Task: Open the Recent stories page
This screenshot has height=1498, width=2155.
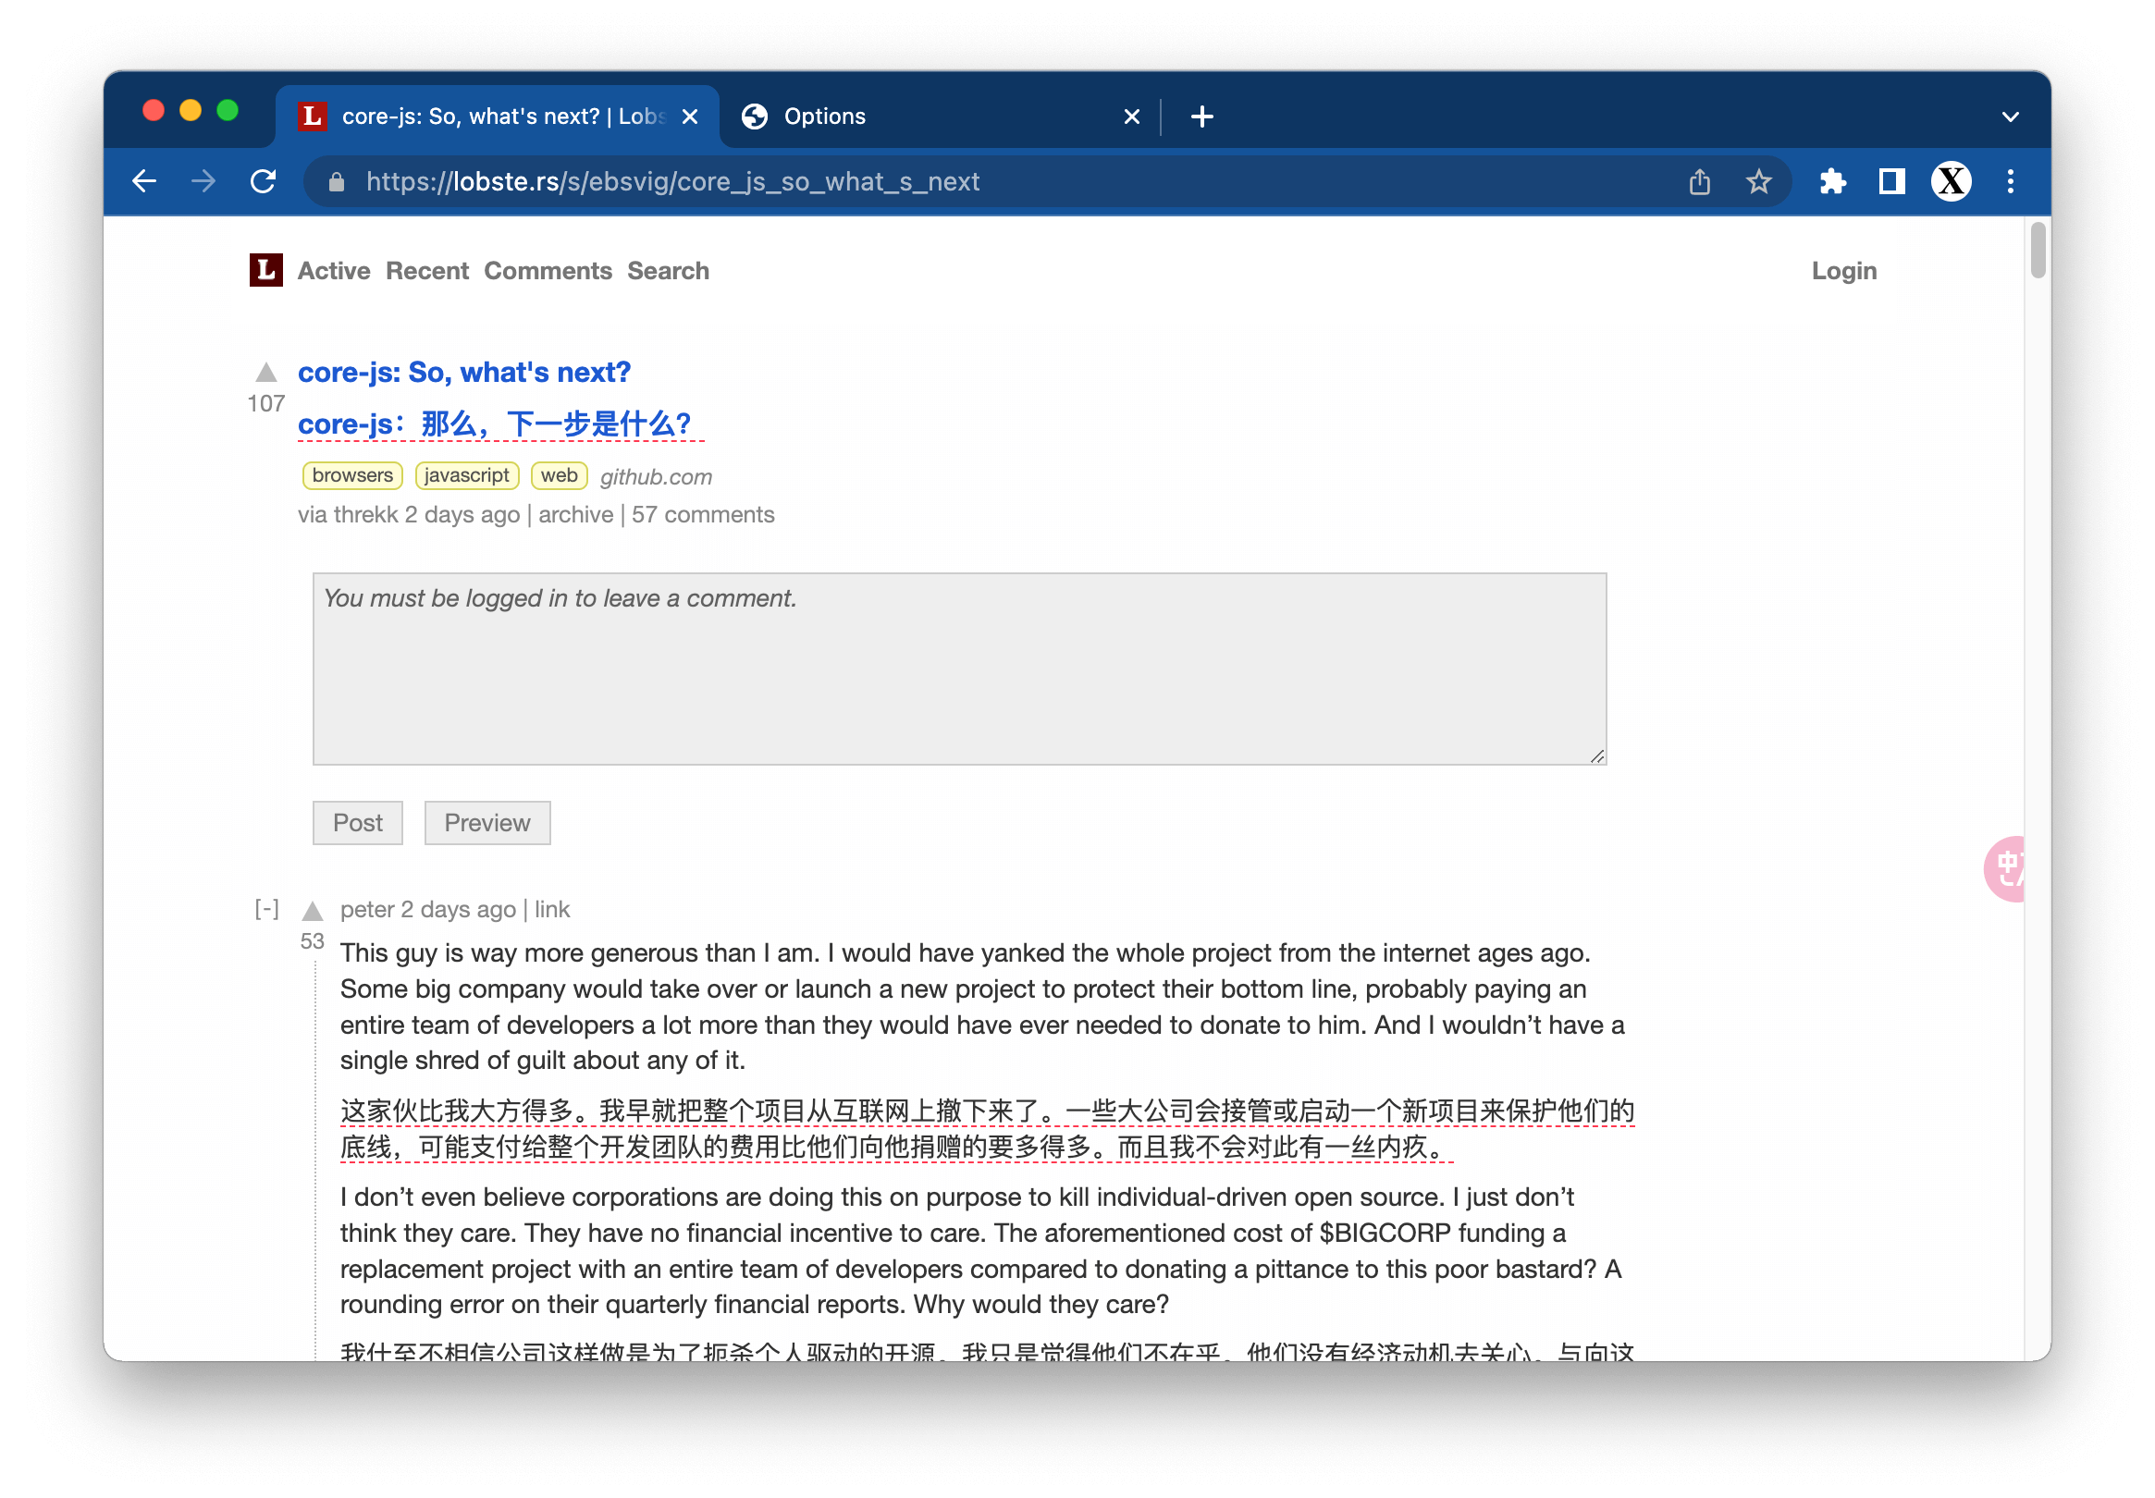Action: 426,271
